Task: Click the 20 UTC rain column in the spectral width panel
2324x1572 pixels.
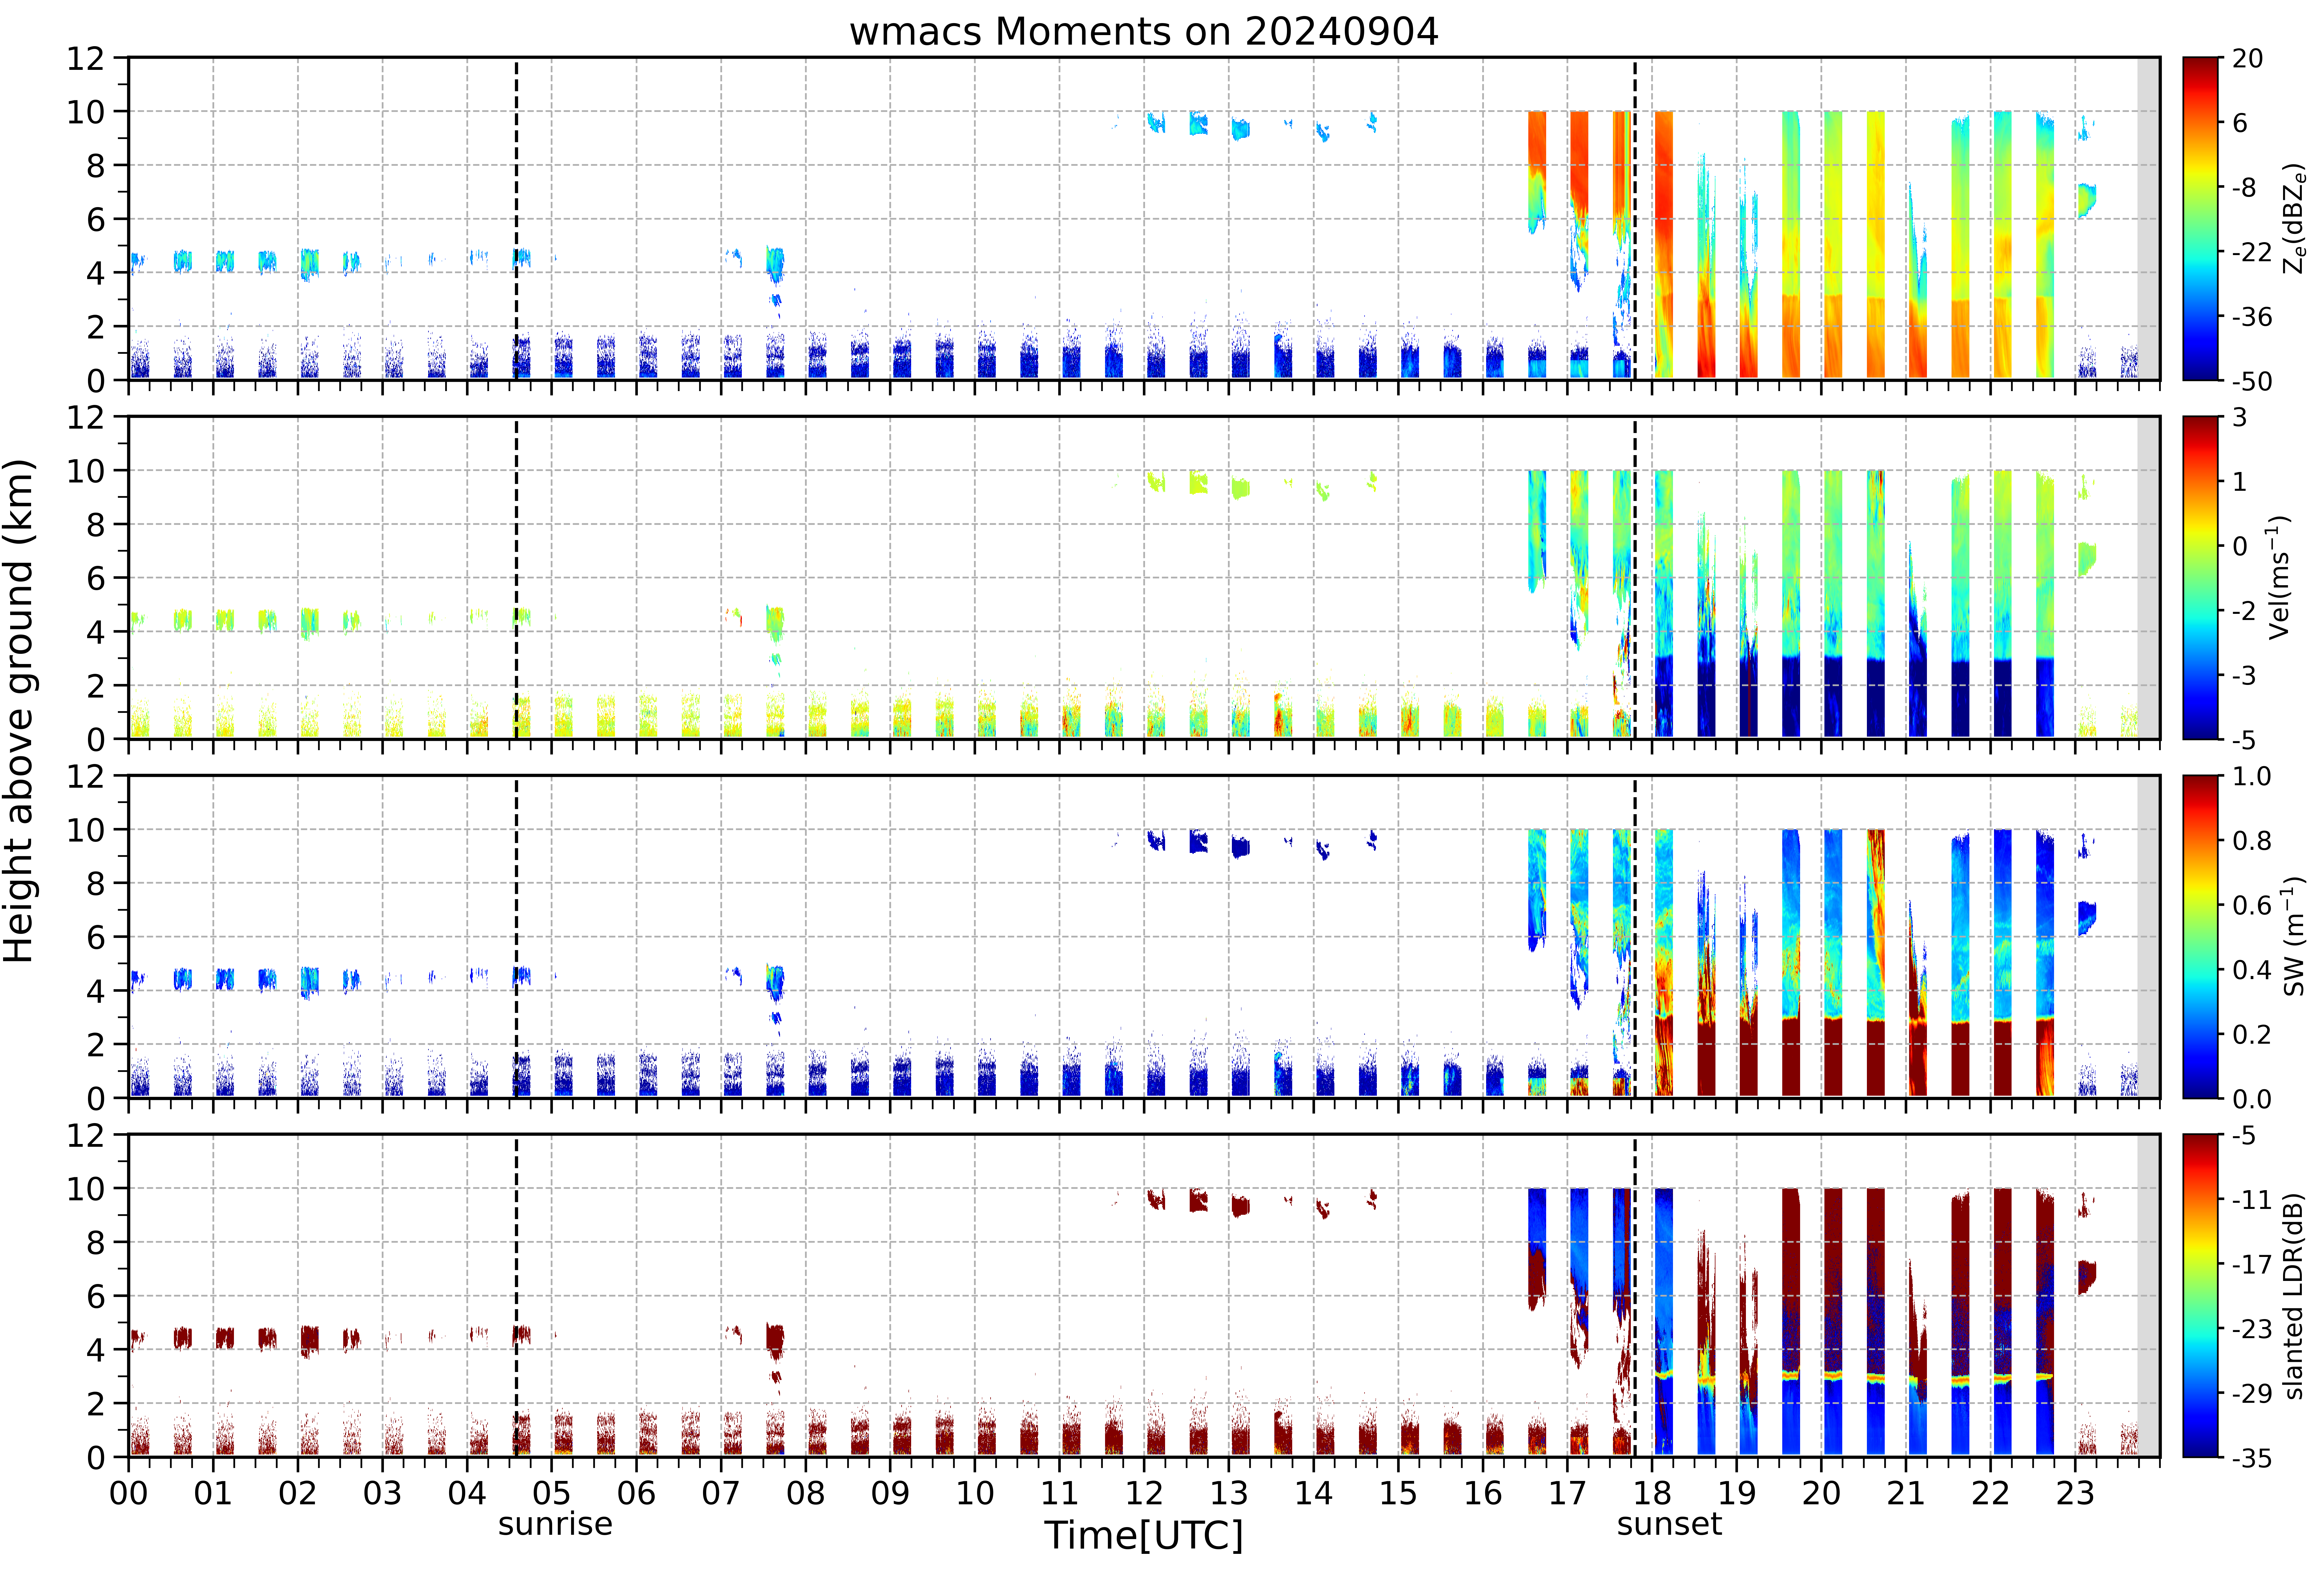Action: (1833, 962)
